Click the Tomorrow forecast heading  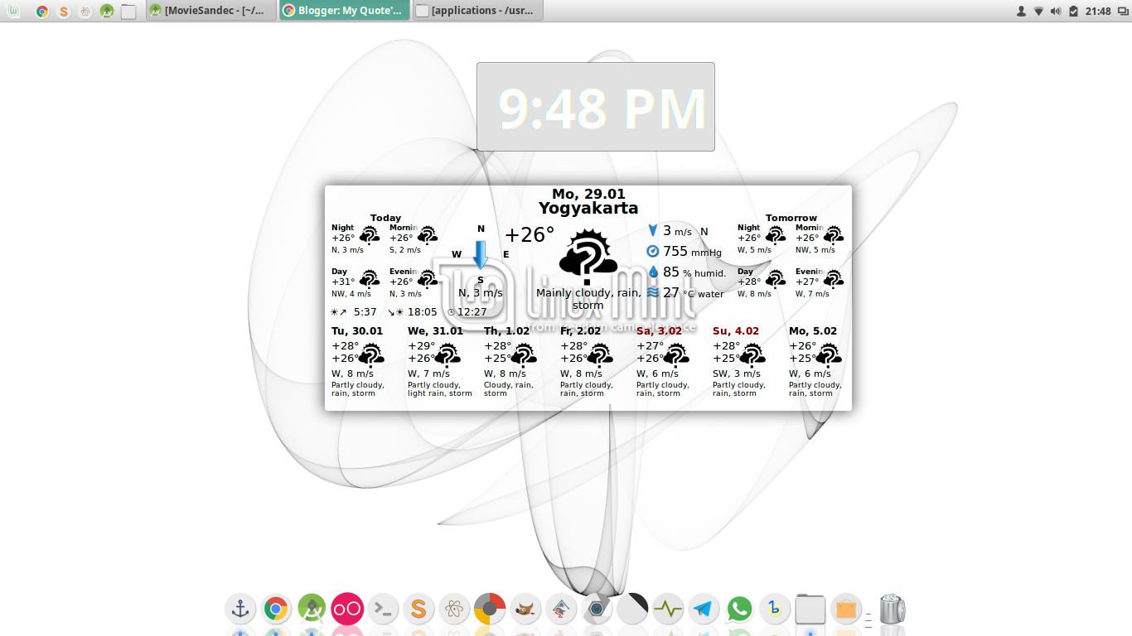tap(791, 218)
